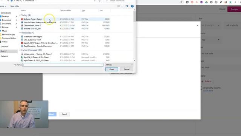This screenshot has width=241, height=136.
Task: Click PDF icon of Arduino Project Design
Action: point(22,19)
